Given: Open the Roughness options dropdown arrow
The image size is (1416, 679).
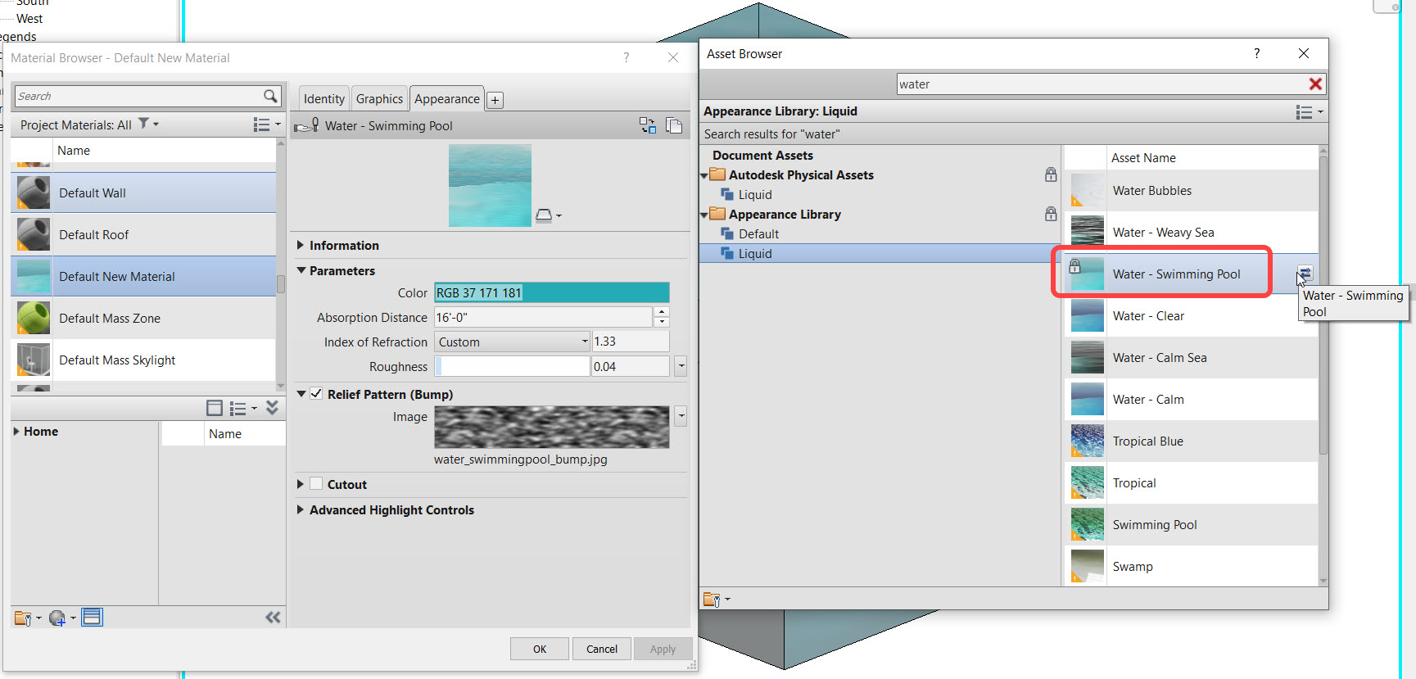Looking at the screenshot, I should pos(681,366).
